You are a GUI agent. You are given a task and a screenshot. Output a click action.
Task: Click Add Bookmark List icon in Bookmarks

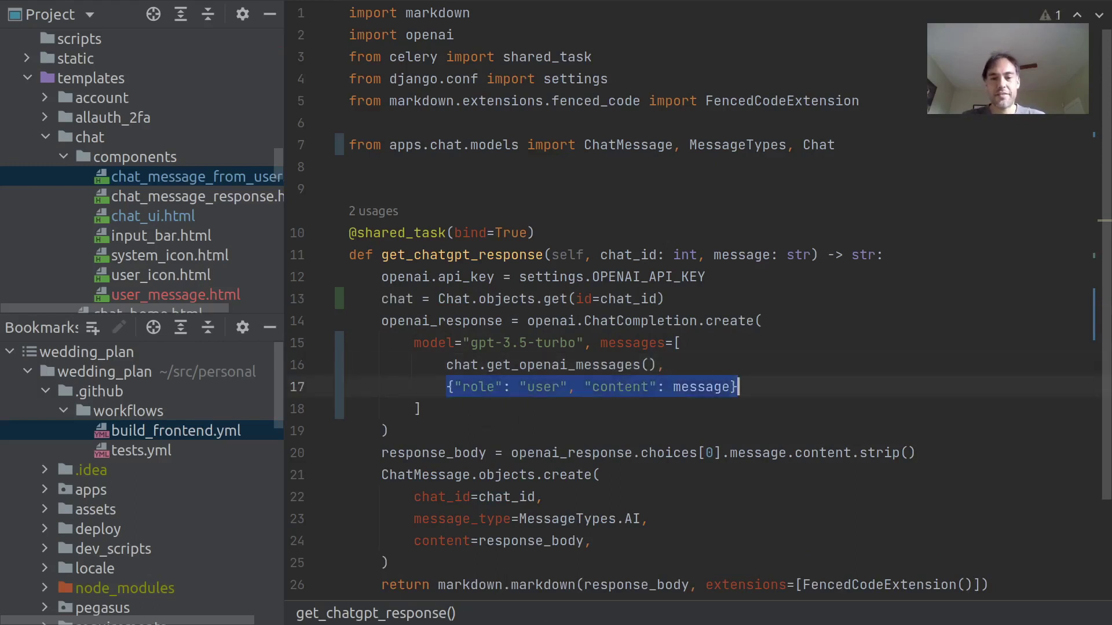point(93,328)
